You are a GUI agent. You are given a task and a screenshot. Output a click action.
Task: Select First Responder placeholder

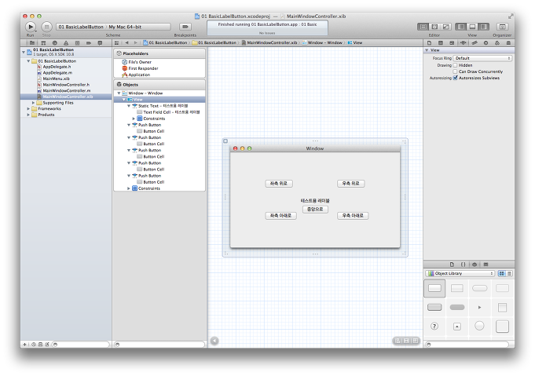[x=143, y=68]
